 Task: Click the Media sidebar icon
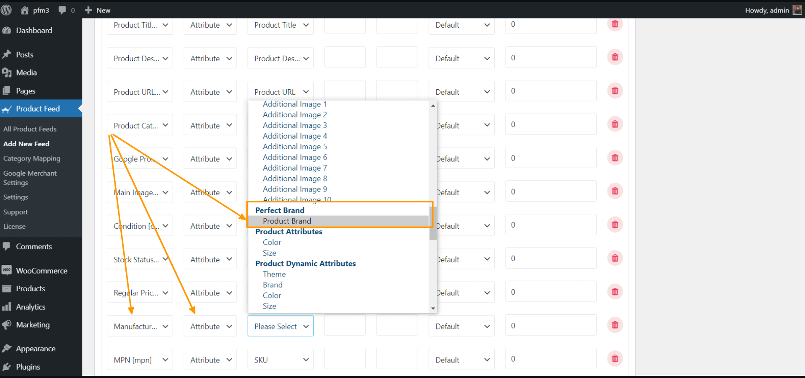[x=7, y=72]
